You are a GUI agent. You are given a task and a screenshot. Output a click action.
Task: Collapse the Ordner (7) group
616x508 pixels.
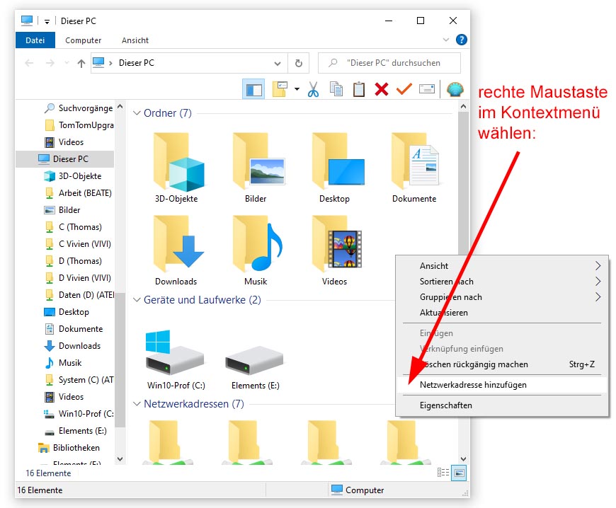(137, 113)
